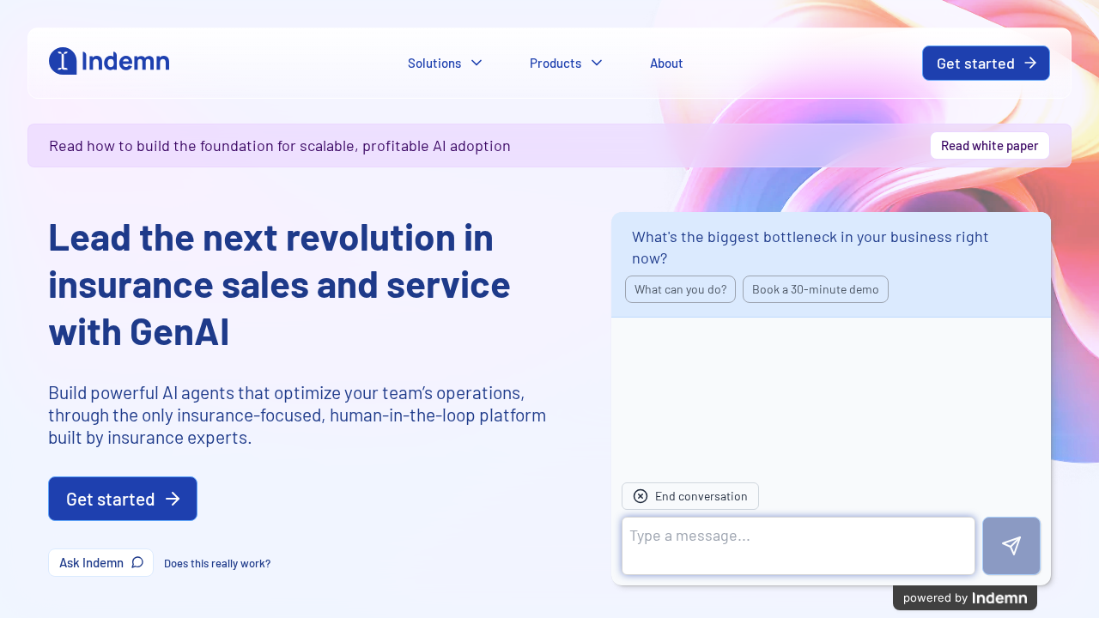Click the chevron next to Solutions
This screenshot has height=618, width=1099.
pyautogui.click(x=476, y=63)
